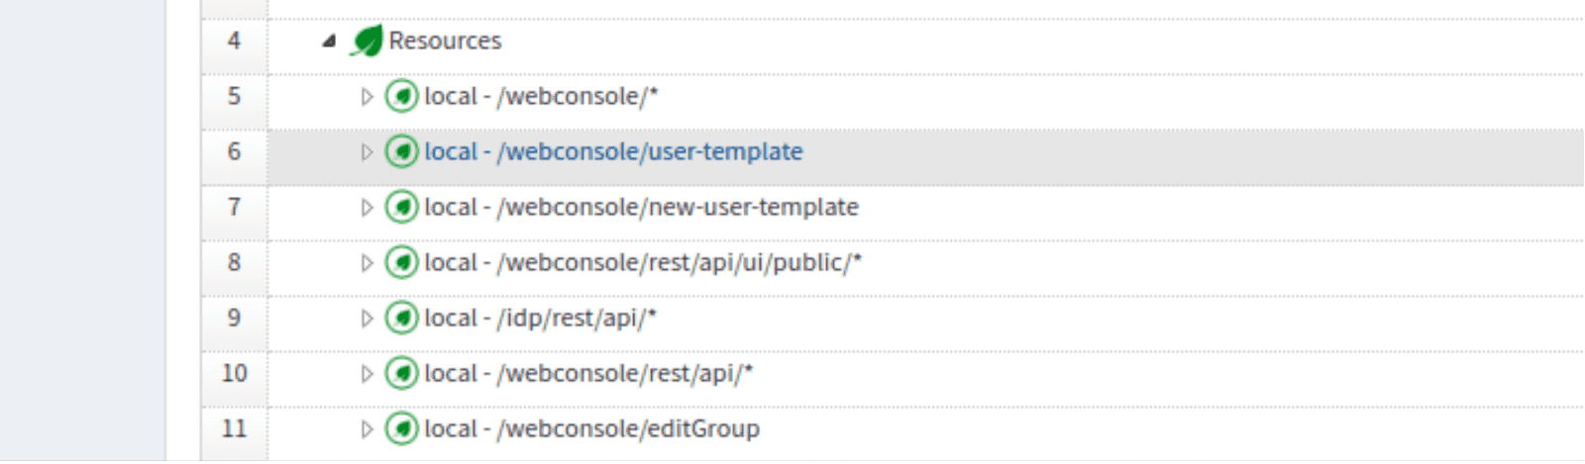Click the icon beside /webconsole/rest/api/*
Viewport: 1585px width, 464px height.
pyautogui.click(x=401, y=374)
